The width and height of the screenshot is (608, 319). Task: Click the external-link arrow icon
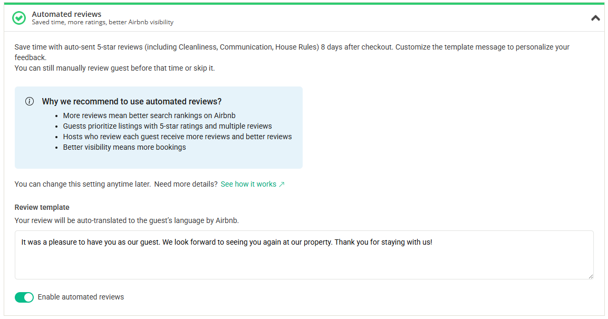(x=282, y=185)
